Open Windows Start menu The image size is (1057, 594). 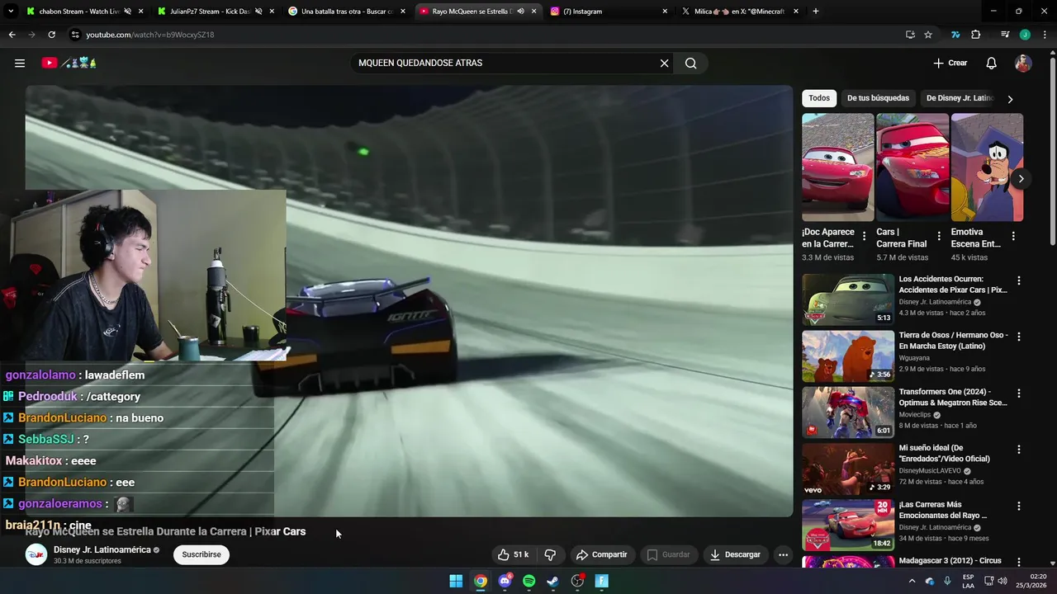click(456, 581)
